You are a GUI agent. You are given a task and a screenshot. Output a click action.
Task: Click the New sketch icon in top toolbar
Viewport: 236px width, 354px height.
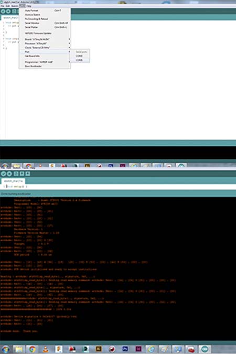[x=14, y=11]
